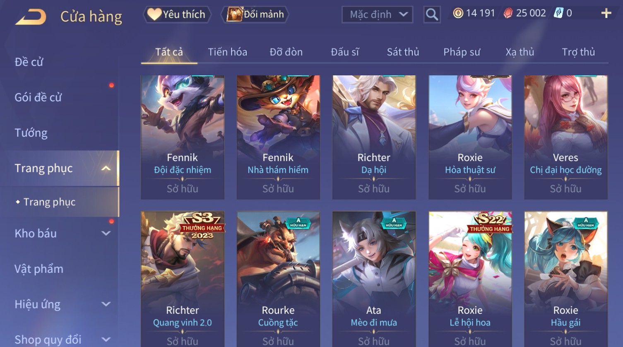The width and height of the screenshot is (623, 347).
Task: Go to Tướng in sidebar
Action: (x=31, y=133)
